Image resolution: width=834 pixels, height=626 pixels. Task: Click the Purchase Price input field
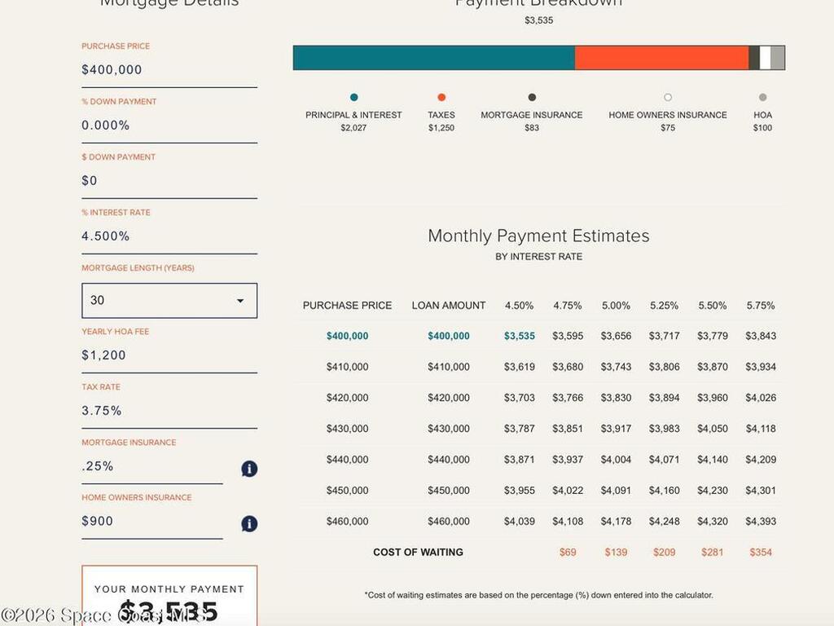pos(169,70)
